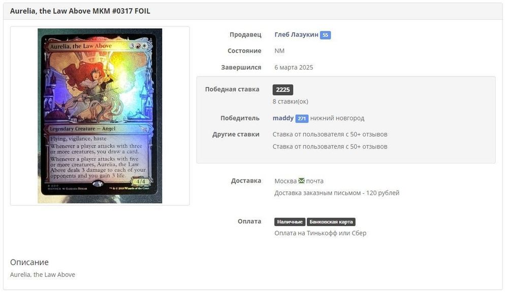The image size is (508, 293).
Task: Click the description text Aurelia, the Law Above
Action: click(x=43, y=275)
